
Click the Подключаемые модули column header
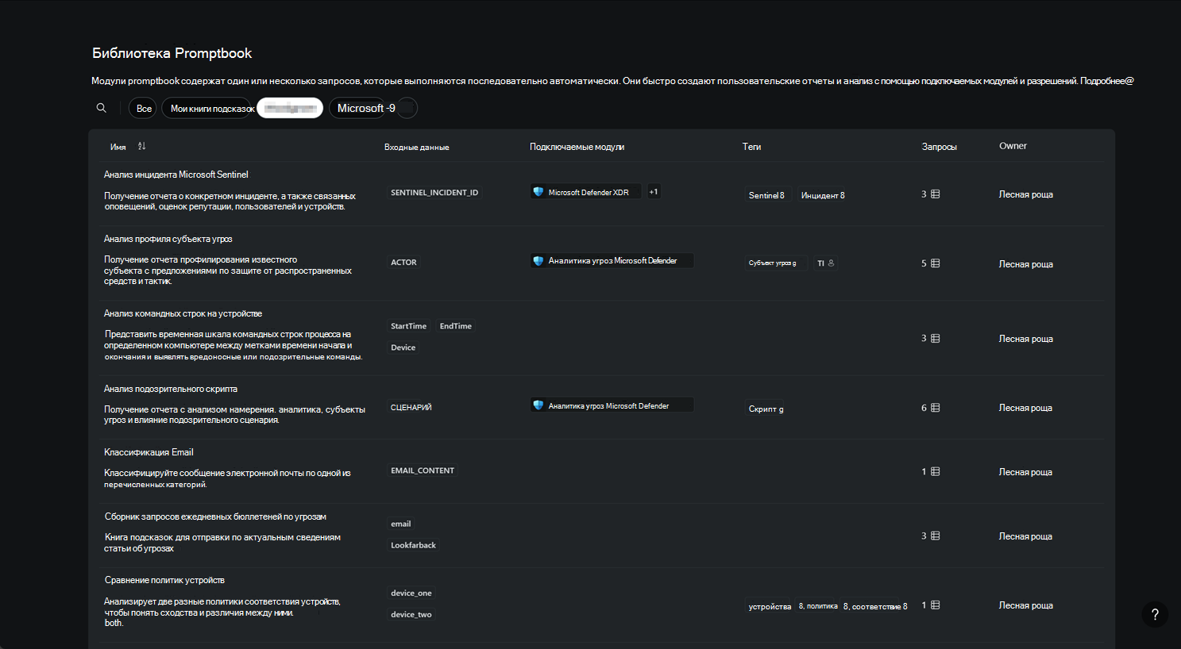coord(577,147)
